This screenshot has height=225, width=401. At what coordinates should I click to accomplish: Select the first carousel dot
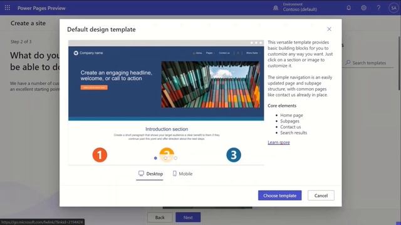155,158
